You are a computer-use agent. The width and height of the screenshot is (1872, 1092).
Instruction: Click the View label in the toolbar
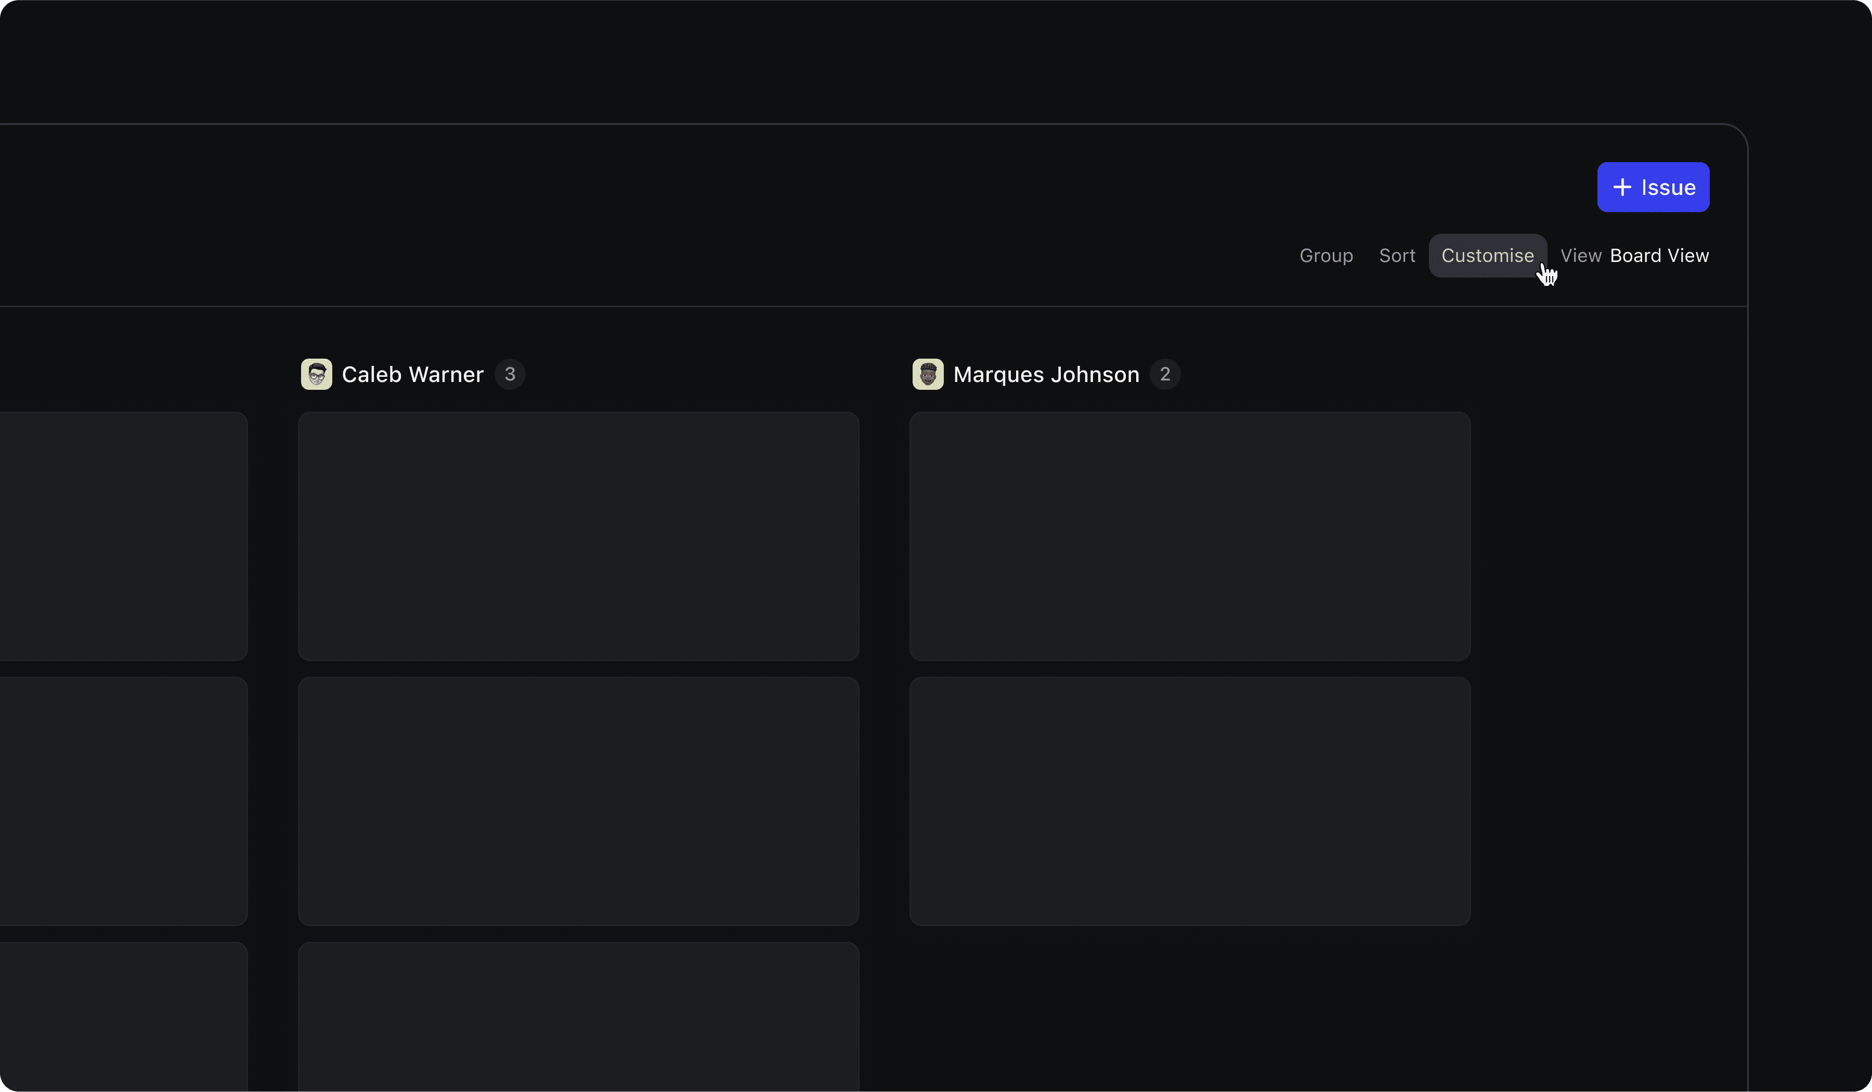1580,255
